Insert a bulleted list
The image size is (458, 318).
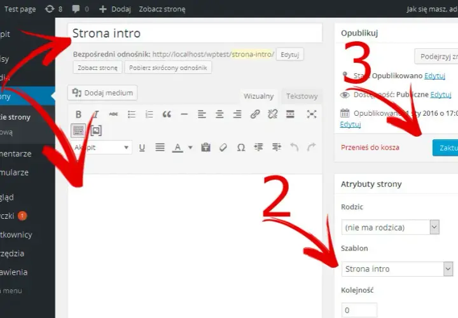tap(132, 114)
